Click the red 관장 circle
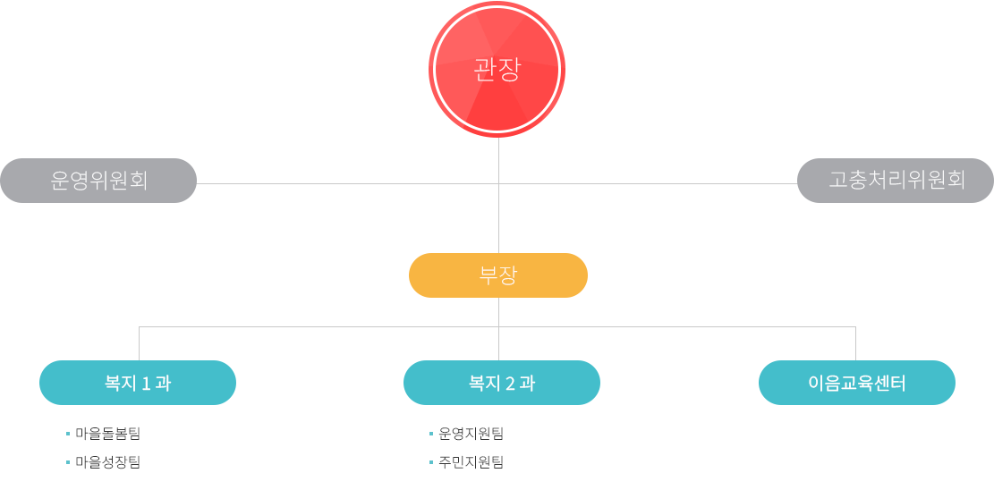994x490 pixels. pos(497,69)
